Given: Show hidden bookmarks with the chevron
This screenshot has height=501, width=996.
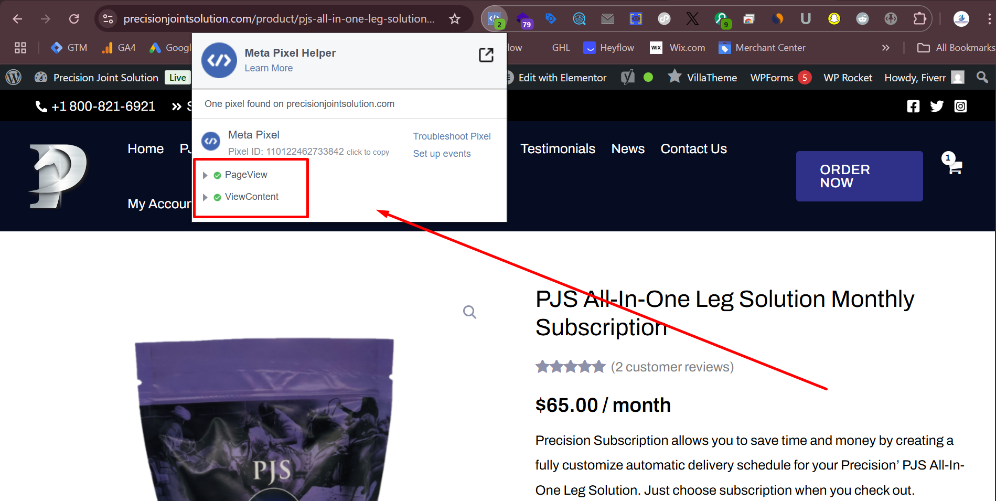Looking at the screenshot, I should point(885,48).
